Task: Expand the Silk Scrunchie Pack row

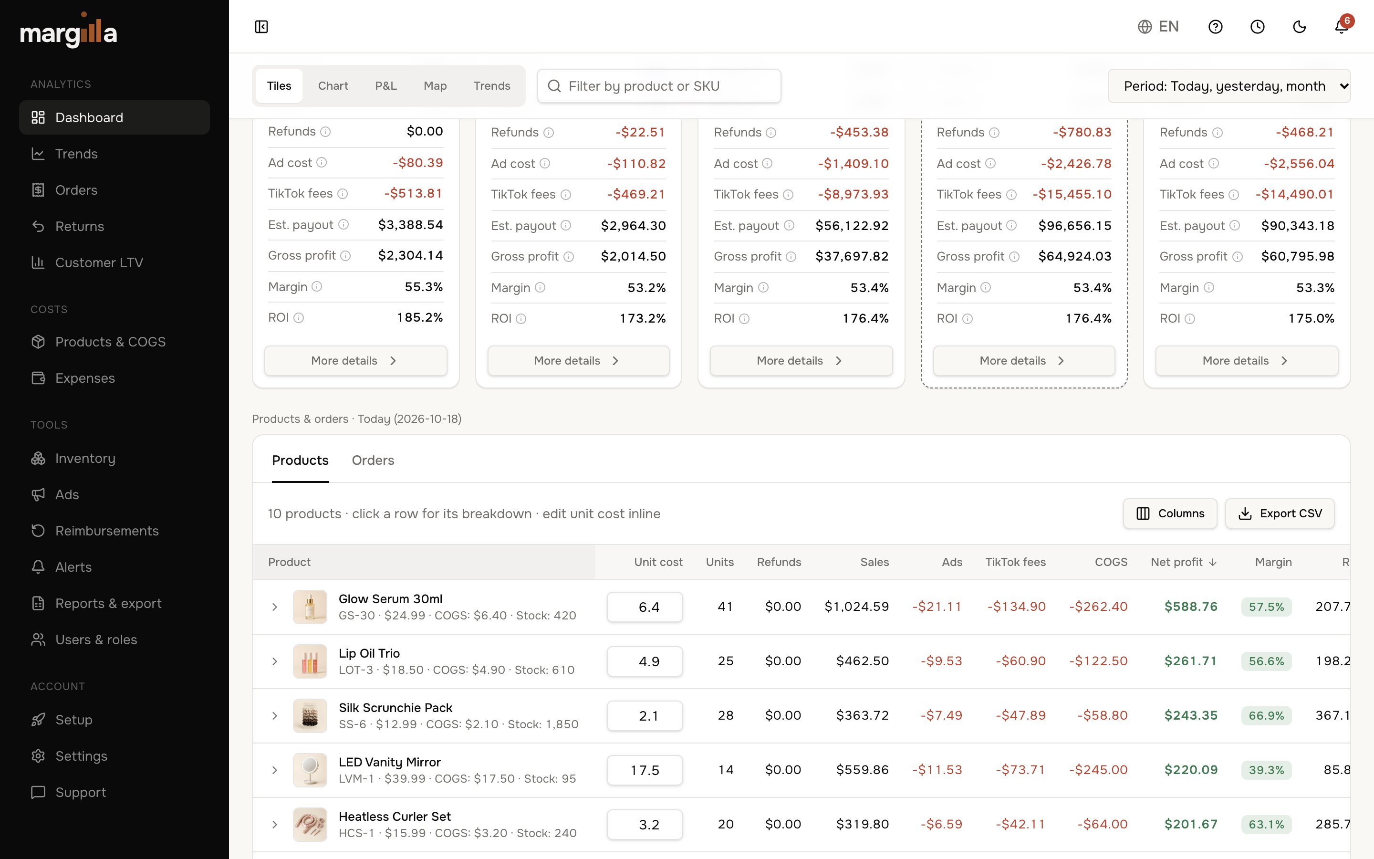Action: tap(275, 716)
